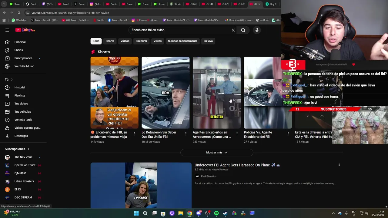388x218 pixels.
Task: Close the current YouTube browser tab
Action: pos(259,4)
